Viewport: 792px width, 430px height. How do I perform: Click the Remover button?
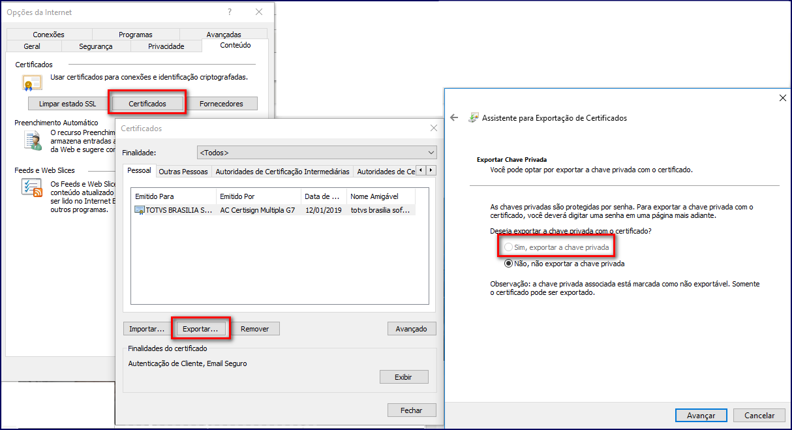coord(255,329)
